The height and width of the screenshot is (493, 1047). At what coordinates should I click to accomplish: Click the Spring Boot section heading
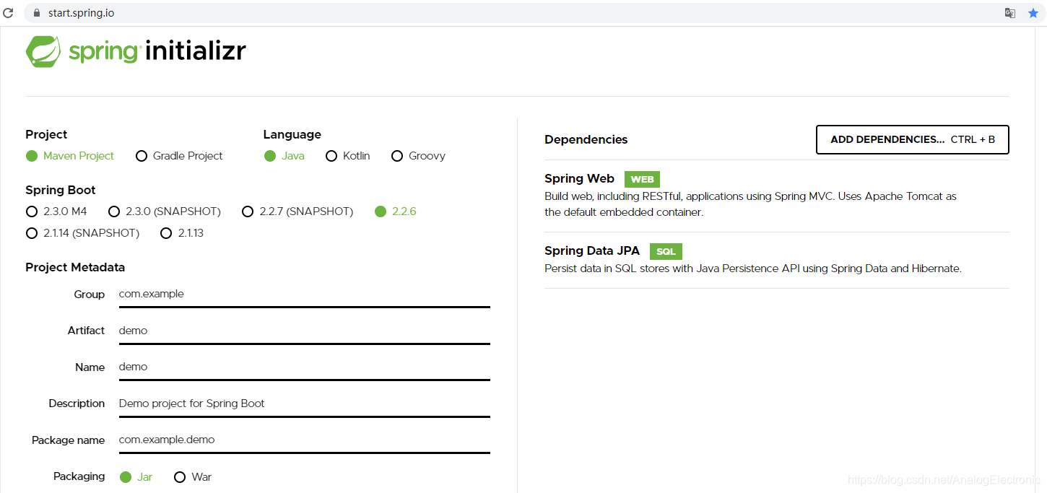pyautogui.click(x=61, y=191)
